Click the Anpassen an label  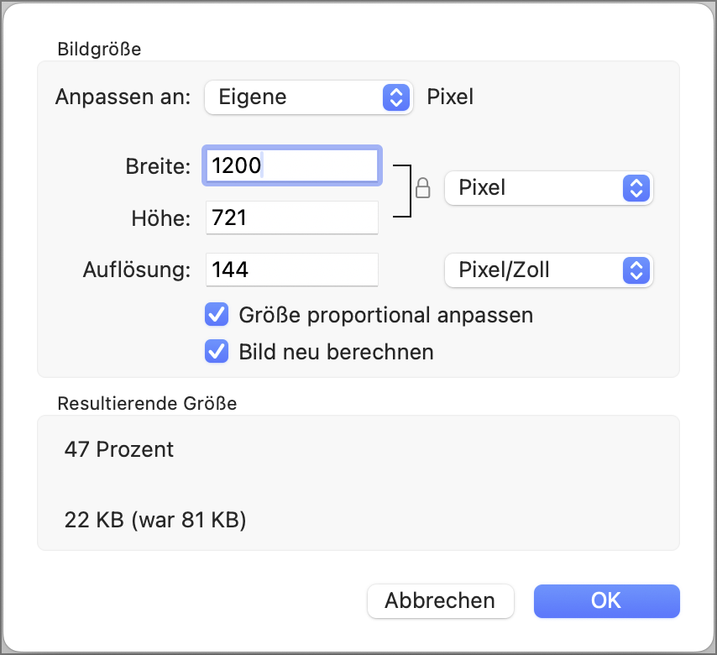click(124, 97)
